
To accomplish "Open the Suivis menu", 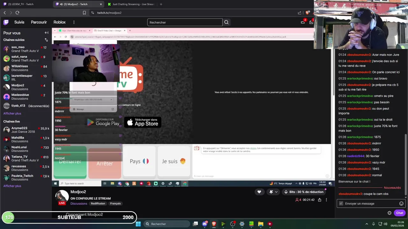I will click(x=19, y=22).
